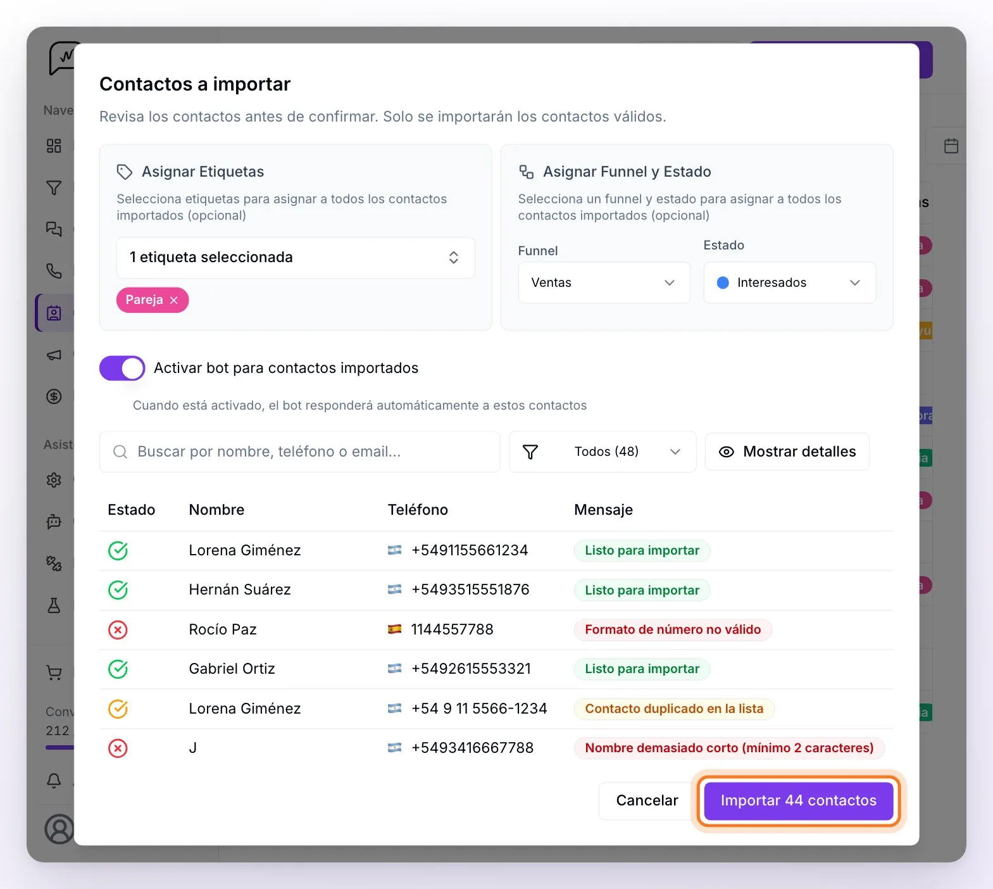Click Formato de número no válido badge

pyautogui.click(x=673, y=629)
